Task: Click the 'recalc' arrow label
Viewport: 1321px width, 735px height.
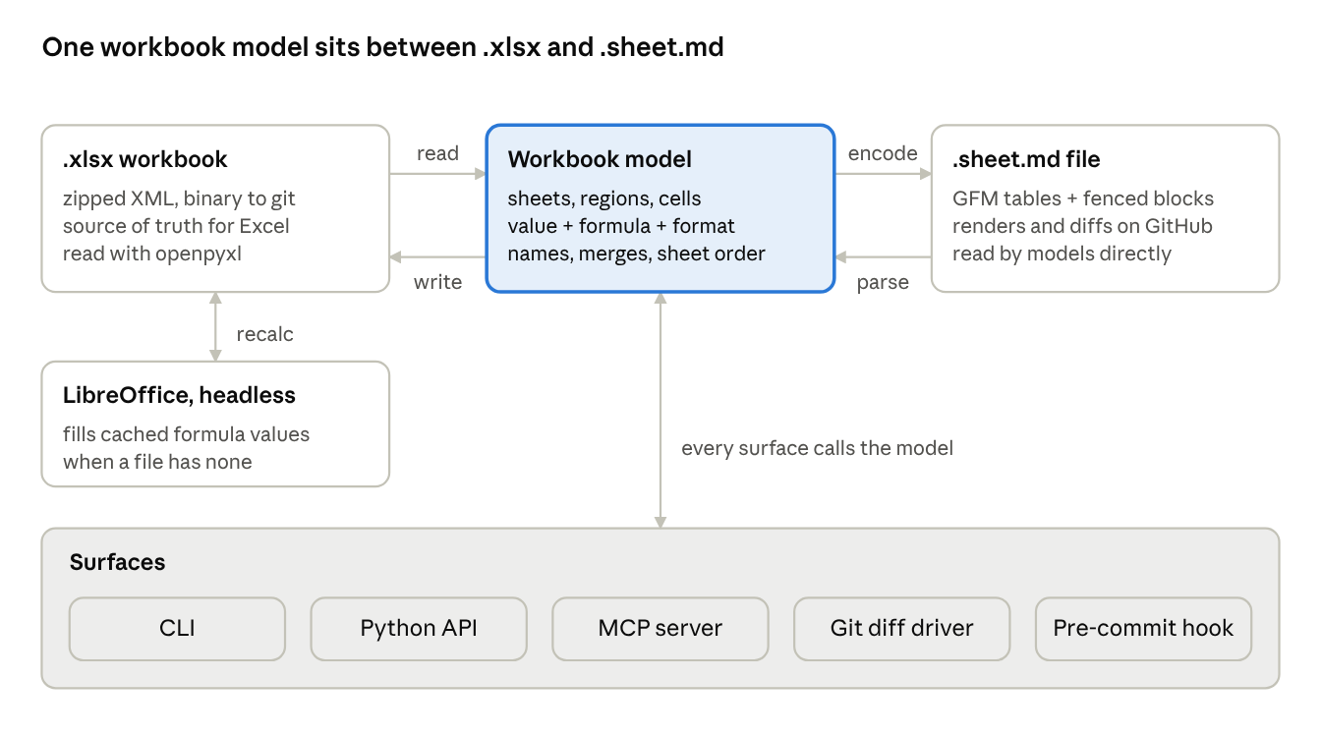Action: (265, 334)
